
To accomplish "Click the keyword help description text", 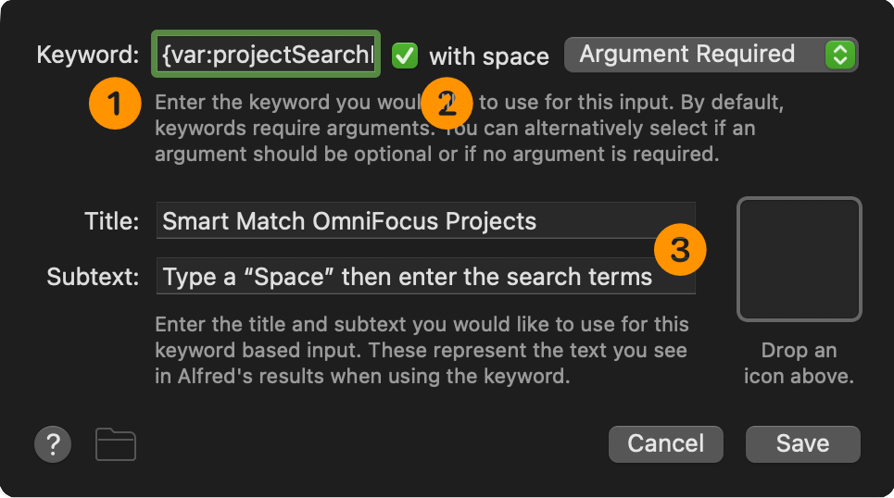I will click(470, 129).
